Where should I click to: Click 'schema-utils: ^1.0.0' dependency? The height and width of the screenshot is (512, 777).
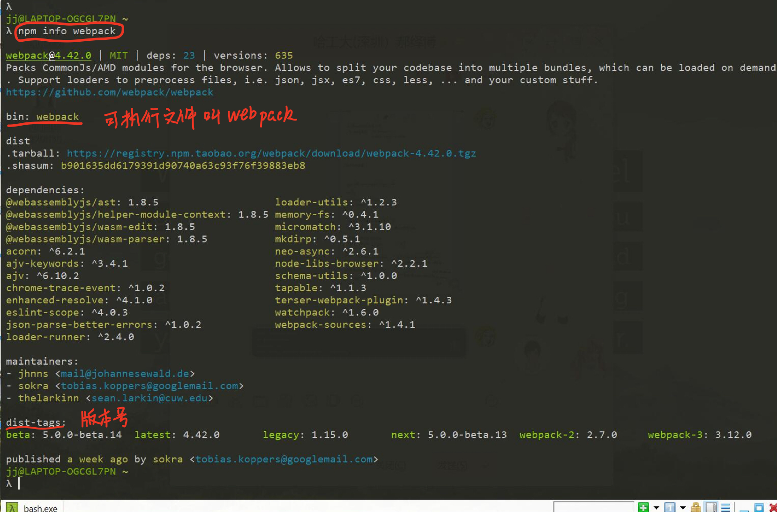[336, 276]
